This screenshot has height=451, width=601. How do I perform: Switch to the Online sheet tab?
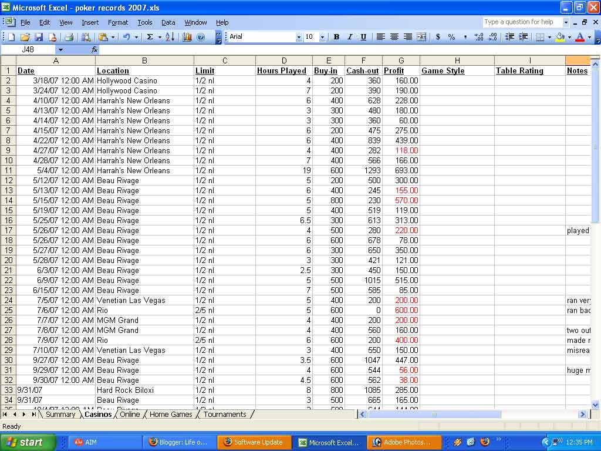pos(130,415)
